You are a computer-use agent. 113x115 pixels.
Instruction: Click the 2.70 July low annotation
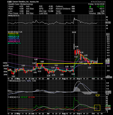coord(49,76)
